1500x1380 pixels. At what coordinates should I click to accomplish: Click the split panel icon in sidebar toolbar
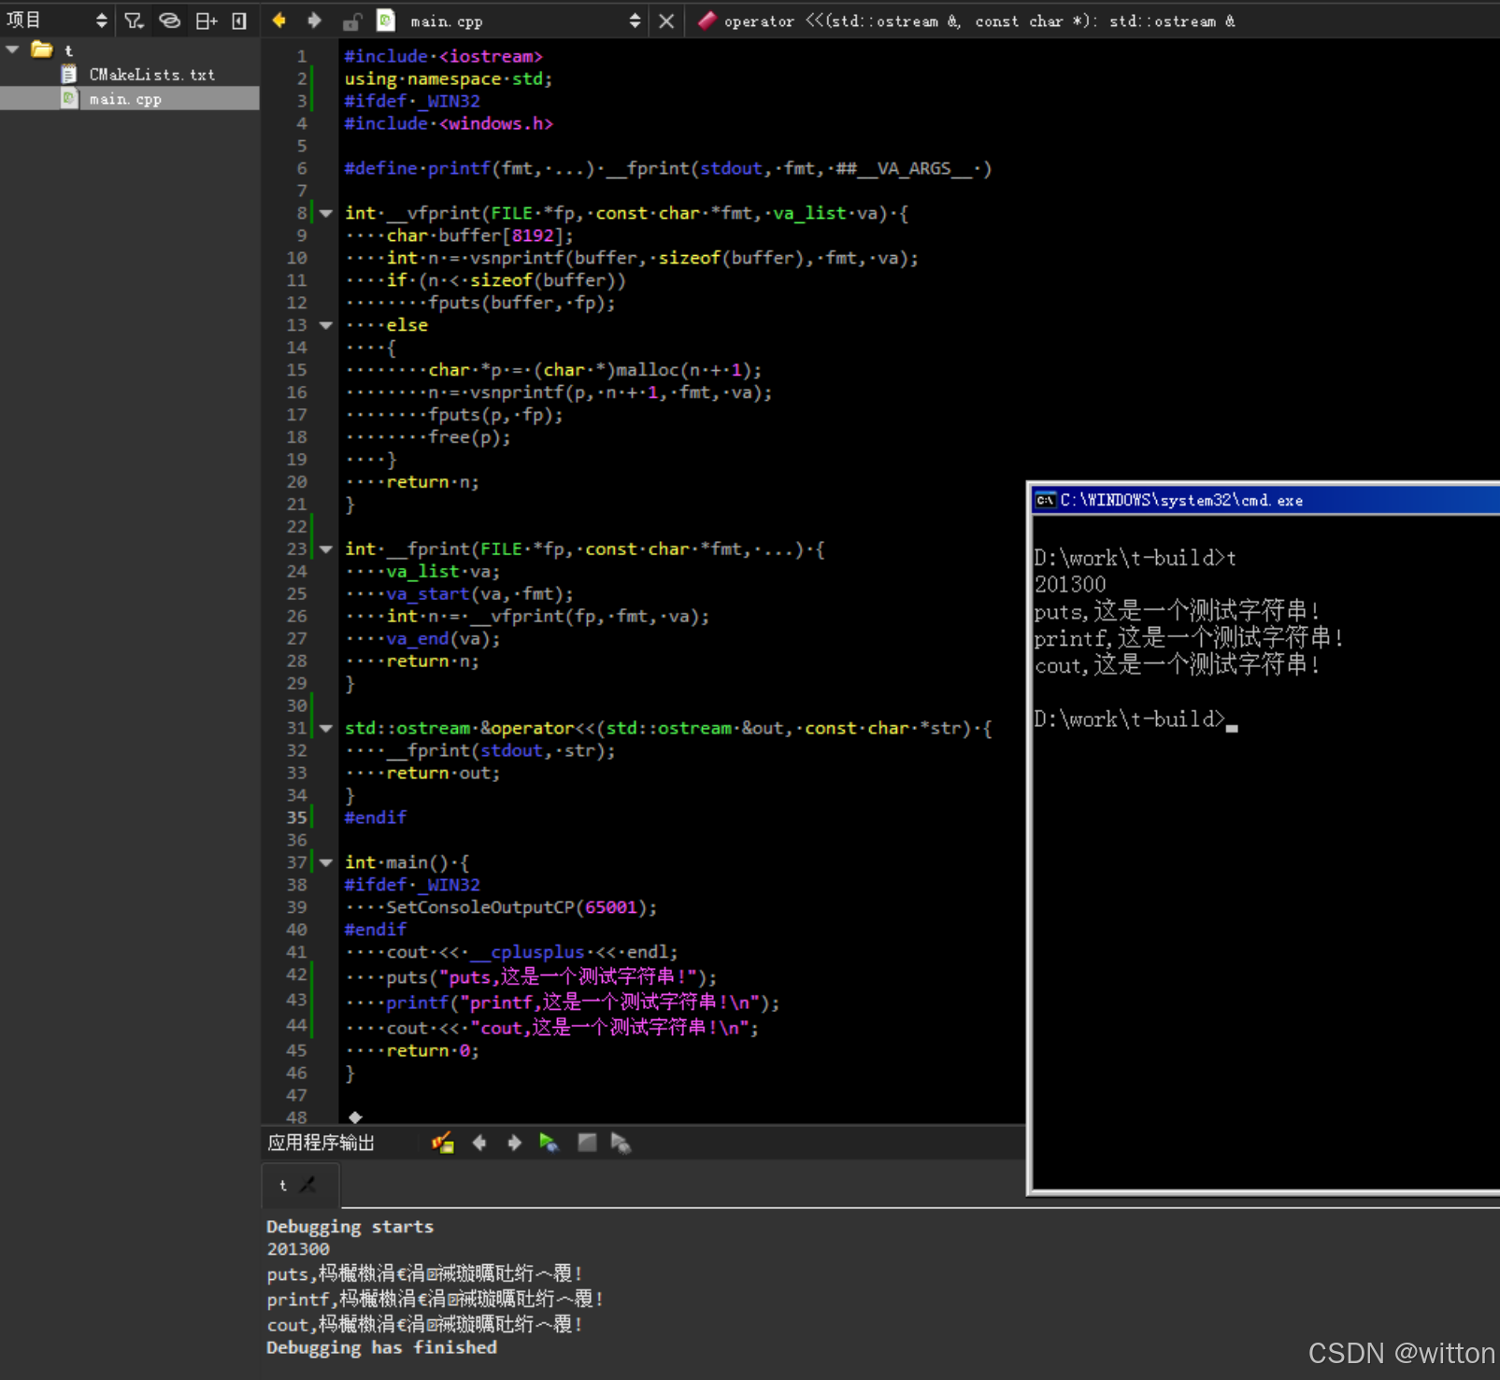click(206, 21)
